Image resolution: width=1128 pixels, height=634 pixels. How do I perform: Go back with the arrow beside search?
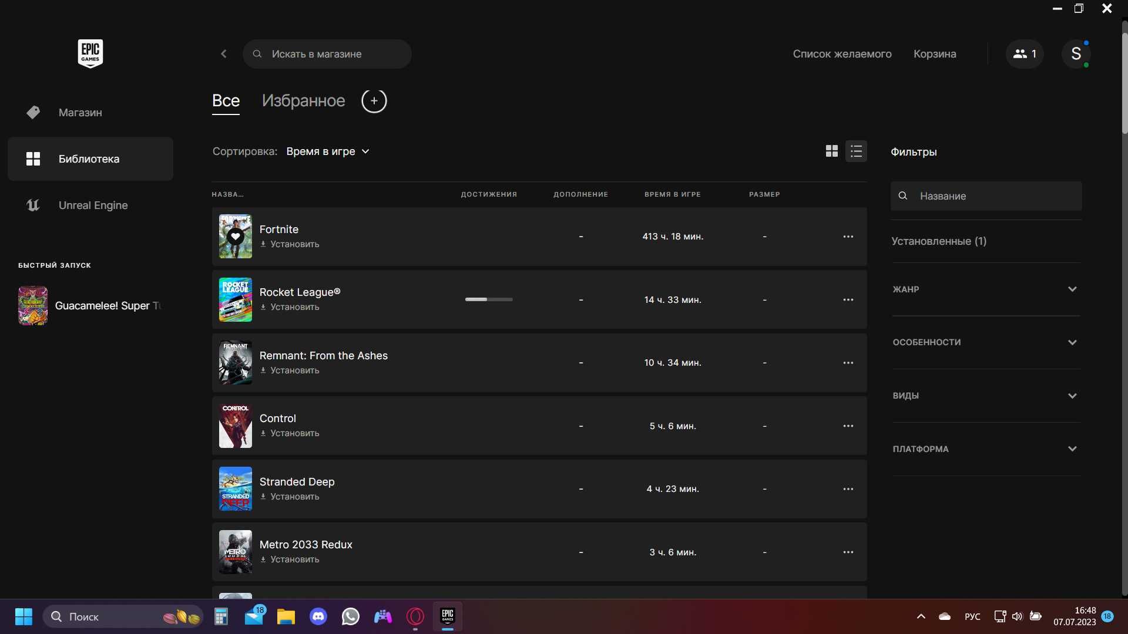tap(224, 54)
